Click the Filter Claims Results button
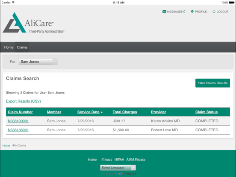Screen dimensions: 236x177 pos(212,83)
